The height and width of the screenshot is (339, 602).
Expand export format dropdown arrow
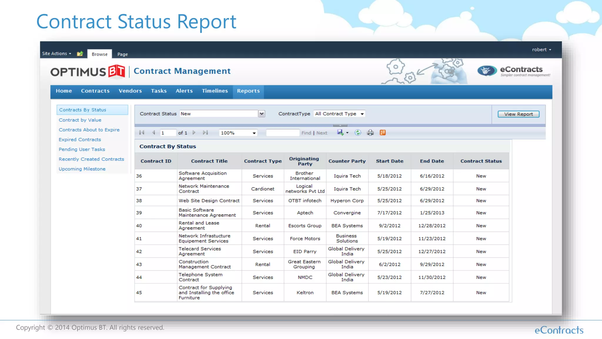pos(347,133)
